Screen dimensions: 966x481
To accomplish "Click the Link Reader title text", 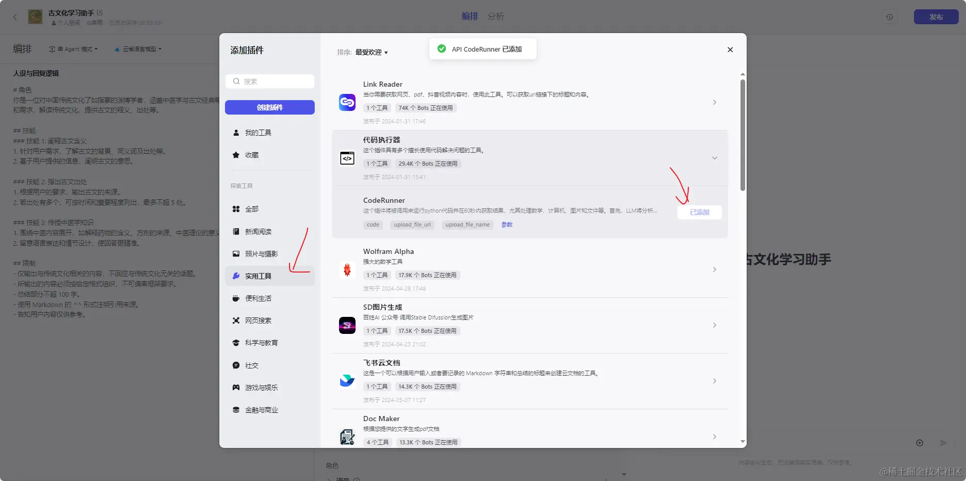I will tap(382, 84).
